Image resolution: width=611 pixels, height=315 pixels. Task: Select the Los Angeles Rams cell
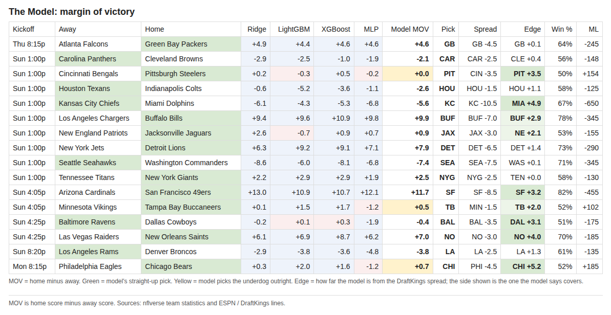(98, 251)
